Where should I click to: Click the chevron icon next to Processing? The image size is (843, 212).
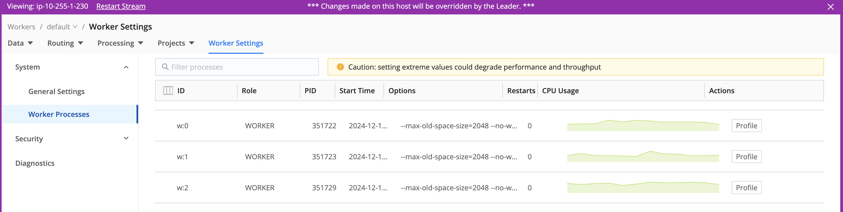click(x=141, y=43)
